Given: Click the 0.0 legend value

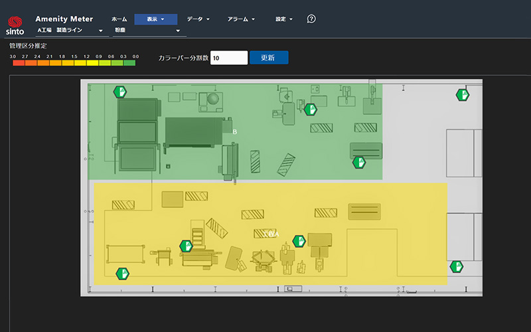Looking at the screenshot, I should click(135, 56).
